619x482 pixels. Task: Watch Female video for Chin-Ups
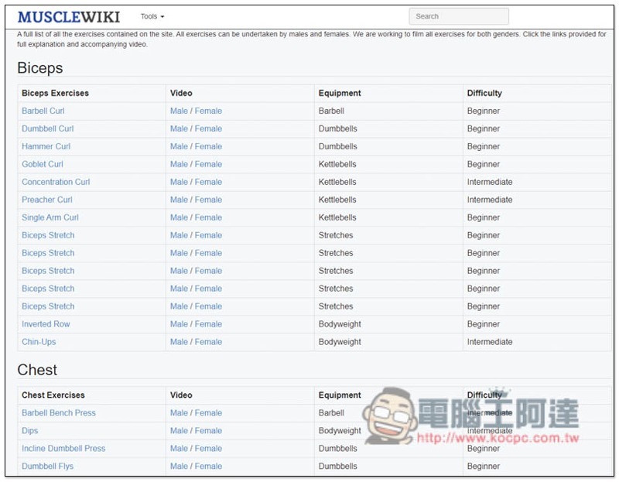tap(208, 342)
